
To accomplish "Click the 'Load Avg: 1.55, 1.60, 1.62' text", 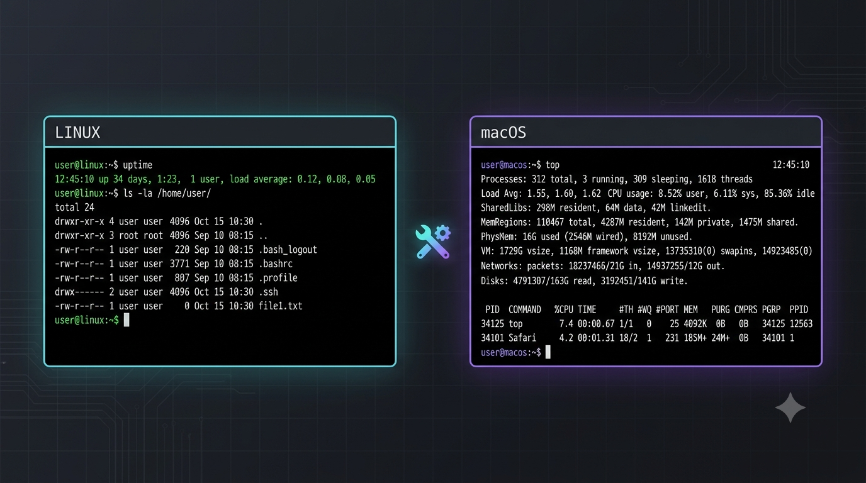I will (541, 194).
